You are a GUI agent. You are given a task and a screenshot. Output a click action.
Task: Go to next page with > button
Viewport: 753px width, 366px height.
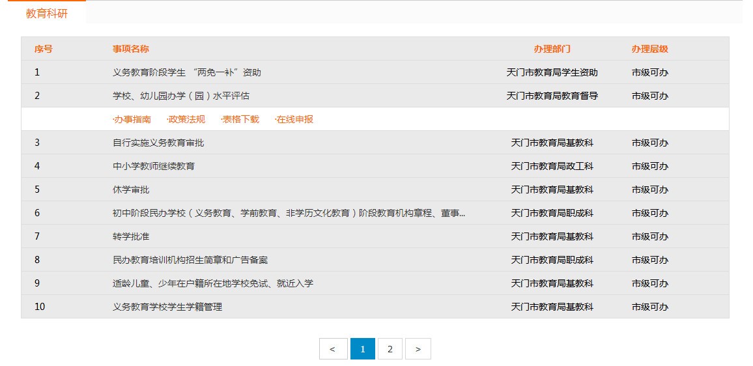tap(418, 349)
